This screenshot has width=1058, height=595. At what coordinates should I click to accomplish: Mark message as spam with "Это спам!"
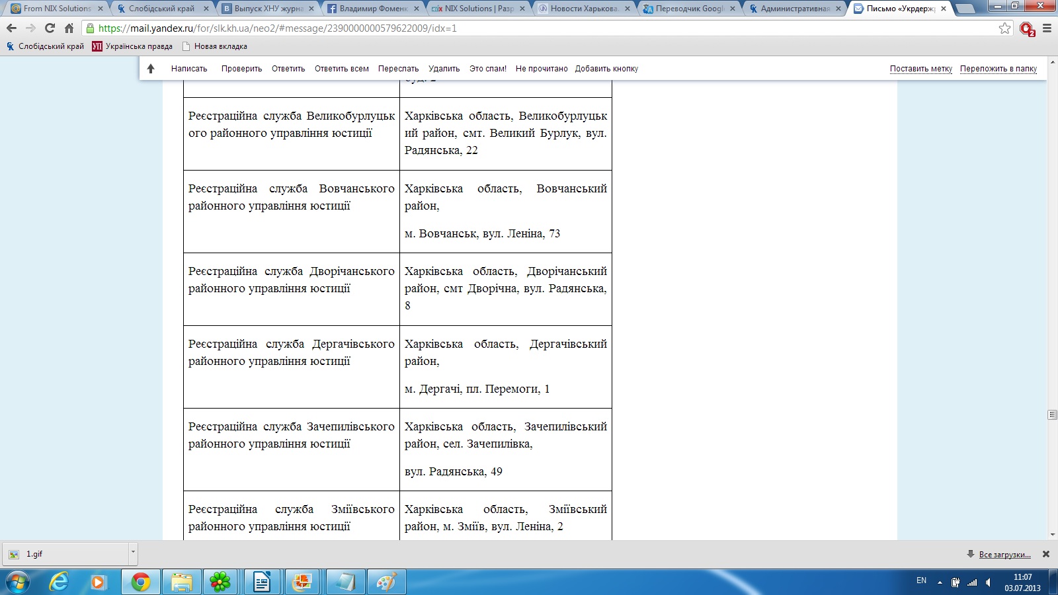point(487,69)
